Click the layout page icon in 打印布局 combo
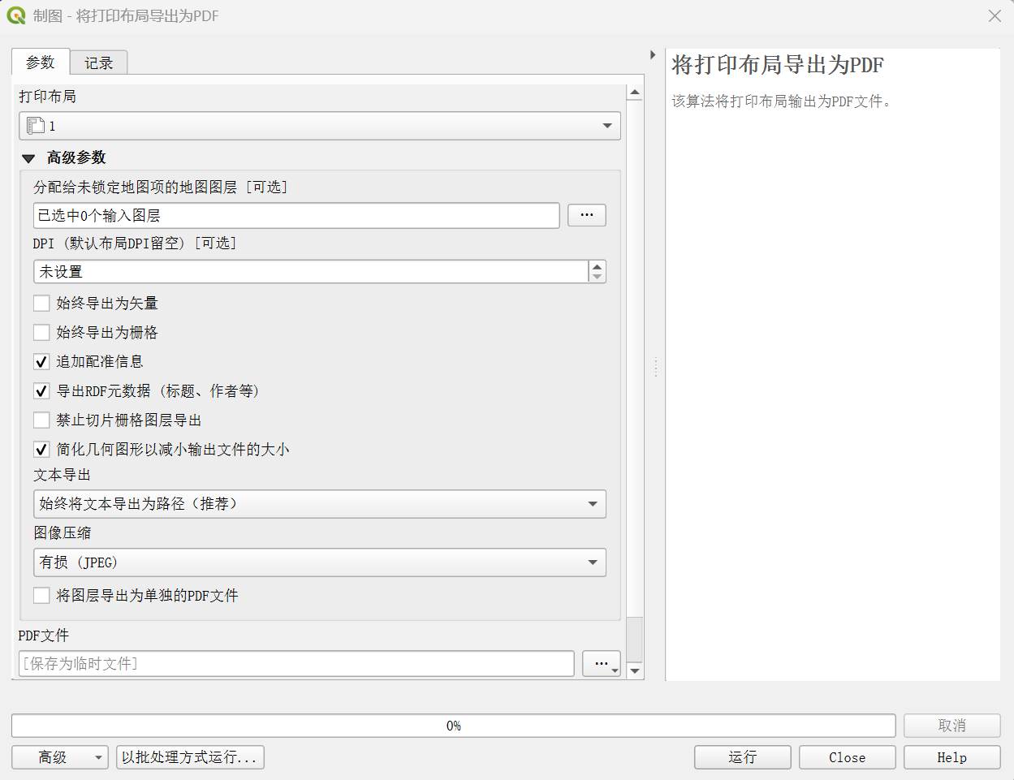 click(35, 126)
